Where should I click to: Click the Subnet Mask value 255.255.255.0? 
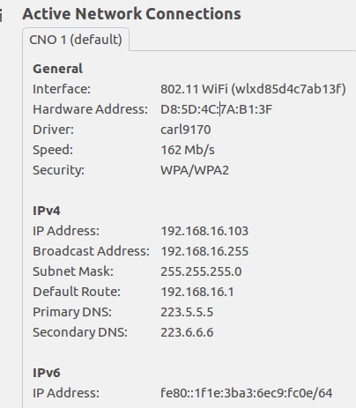201,271
